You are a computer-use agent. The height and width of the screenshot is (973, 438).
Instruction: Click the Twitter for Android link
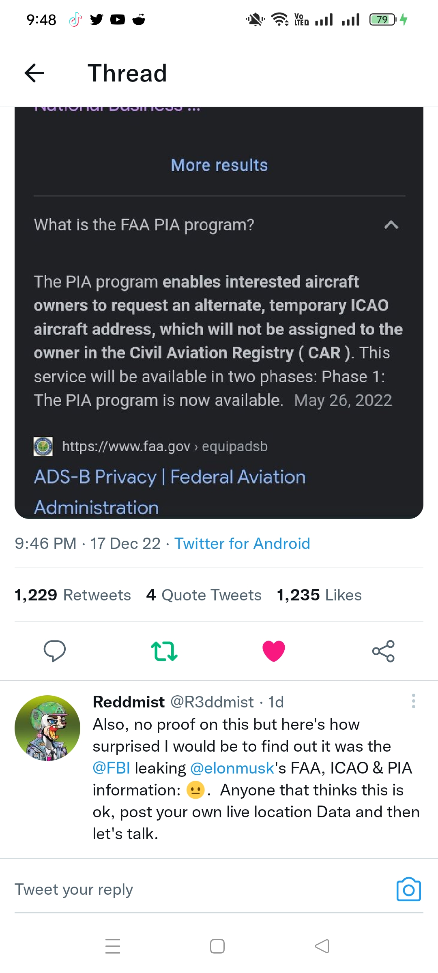pyautogui.click(x=242, y=543)
